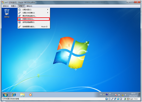
Task: Launch Internet Explorer from the taskbar
Action: click(14, 95)
